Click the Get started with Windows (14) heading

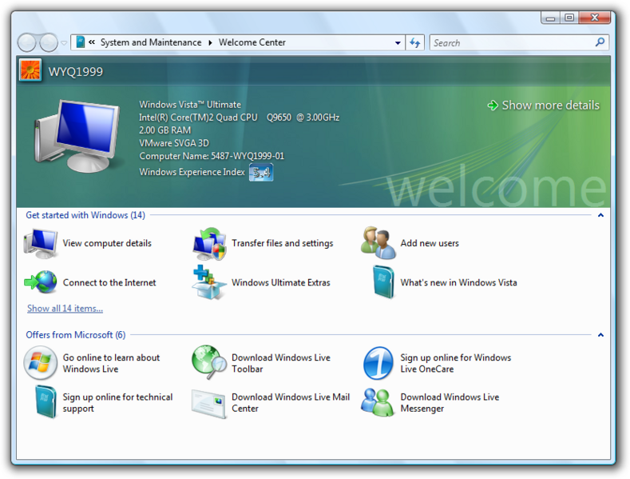point(85,215)
